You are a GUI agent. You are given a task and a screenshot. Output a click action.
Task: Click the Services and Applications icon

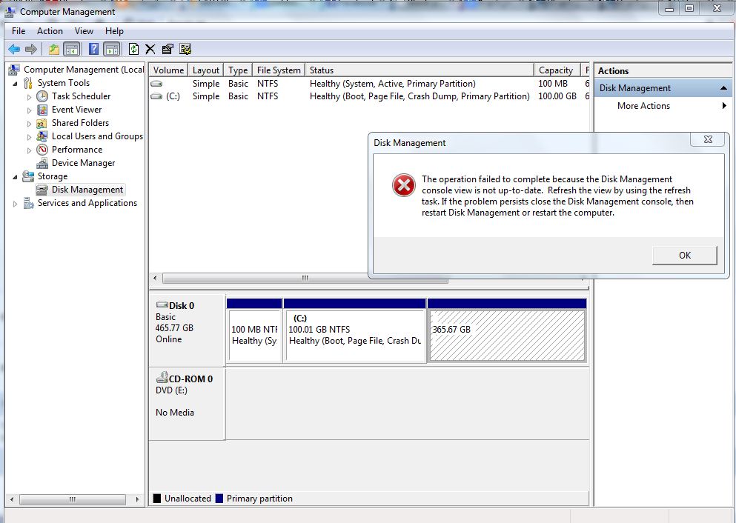(29, 203)
